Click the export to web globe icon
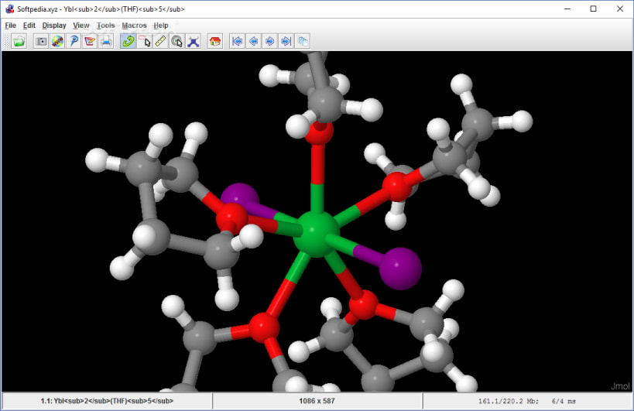634x411 pixels. click(57, 41)
